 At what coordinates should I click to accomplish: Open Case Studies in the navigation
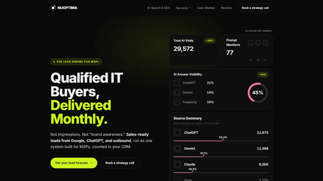pyautogui.click(x=206, y=8)
